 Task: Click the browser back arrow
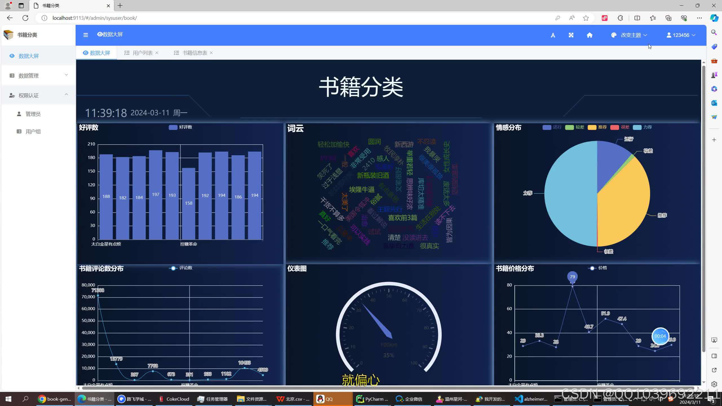(10, 18)
